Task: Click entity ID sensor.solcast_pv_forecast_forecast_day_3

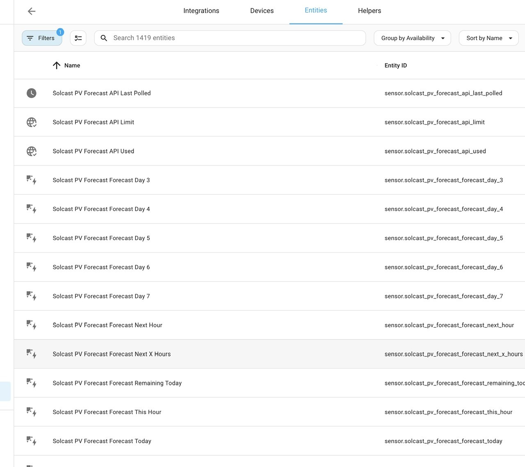Action: click(x=444, y=180)
